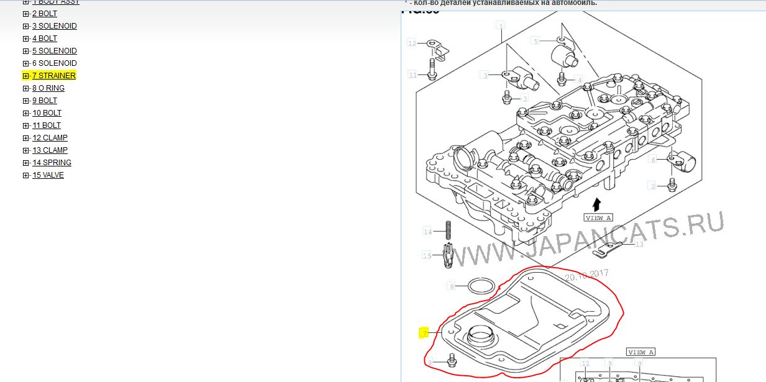
Task: Click the plus icon next to 12 CLAMP
Action: (x=25, y=138)
